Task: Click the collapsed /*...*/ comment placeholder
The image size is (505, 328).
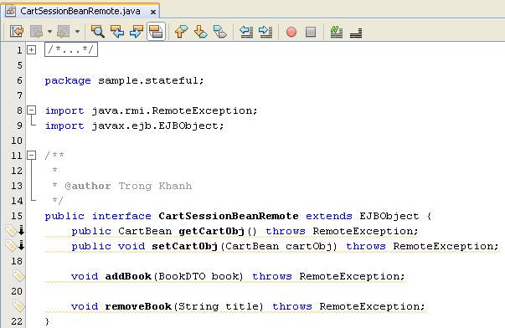Action: tap(71, 49)
